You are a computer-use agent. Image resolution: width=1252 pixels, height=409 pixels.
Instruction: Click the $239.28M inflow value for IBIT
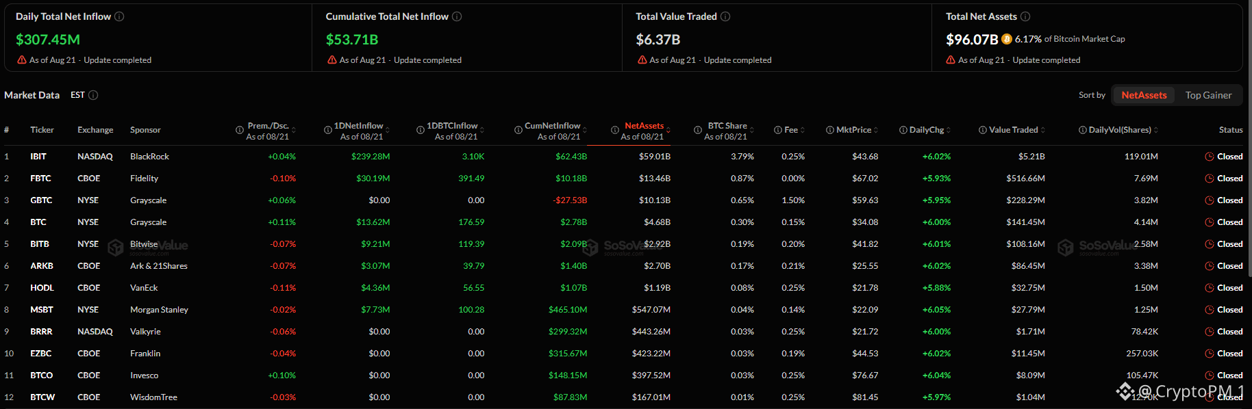point(371,157)
